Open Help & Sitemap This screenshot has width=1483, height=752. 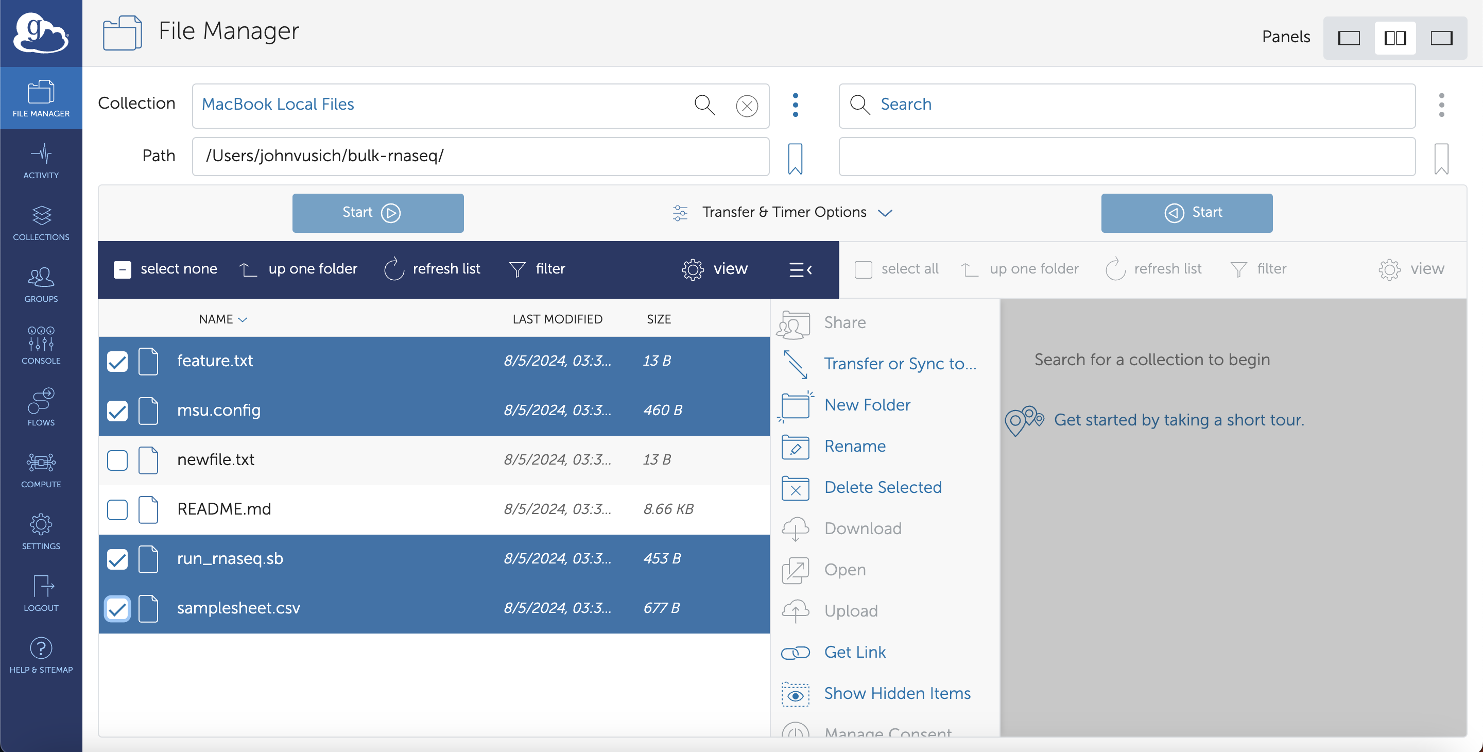coord(41,656)
